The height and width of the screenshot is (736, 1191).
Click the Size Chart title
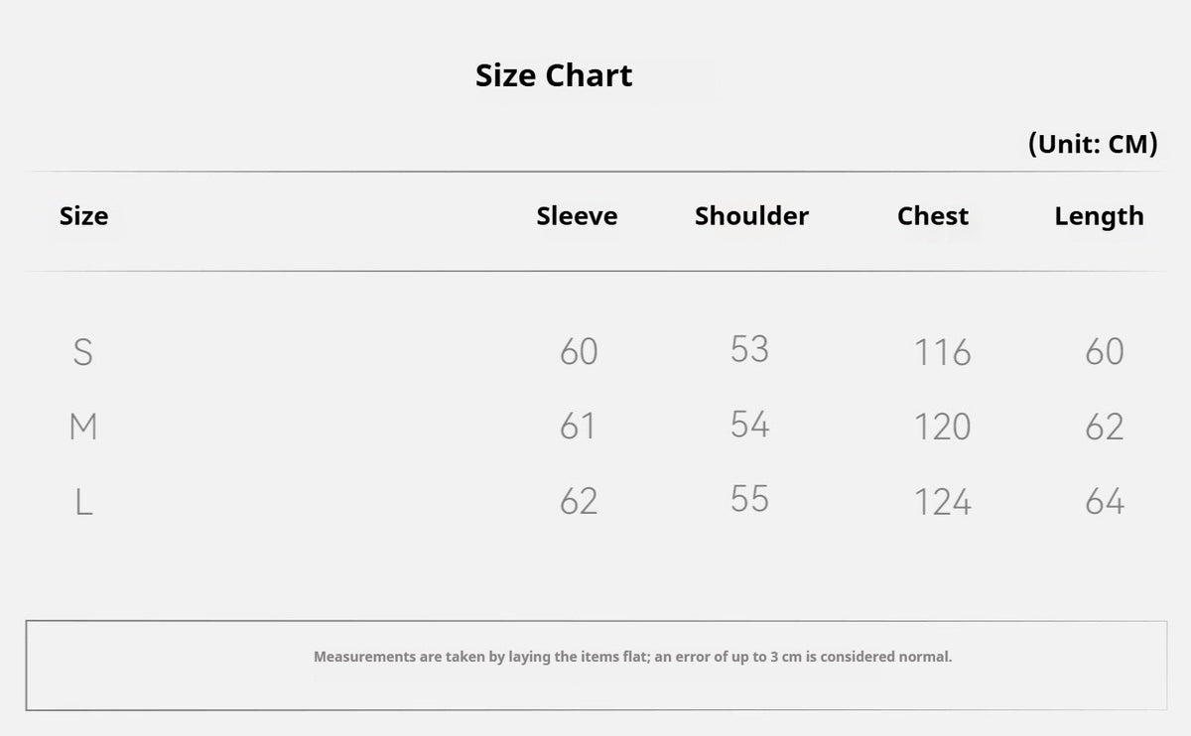[x=554, y=75]
